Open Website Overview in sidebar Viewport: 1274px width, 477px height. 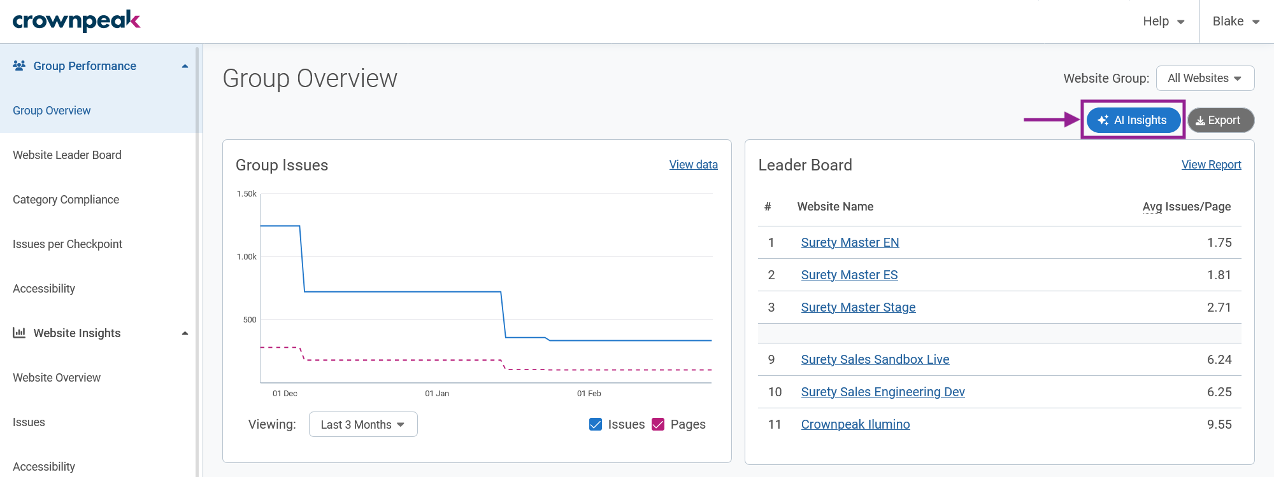(x=57, y=378)
